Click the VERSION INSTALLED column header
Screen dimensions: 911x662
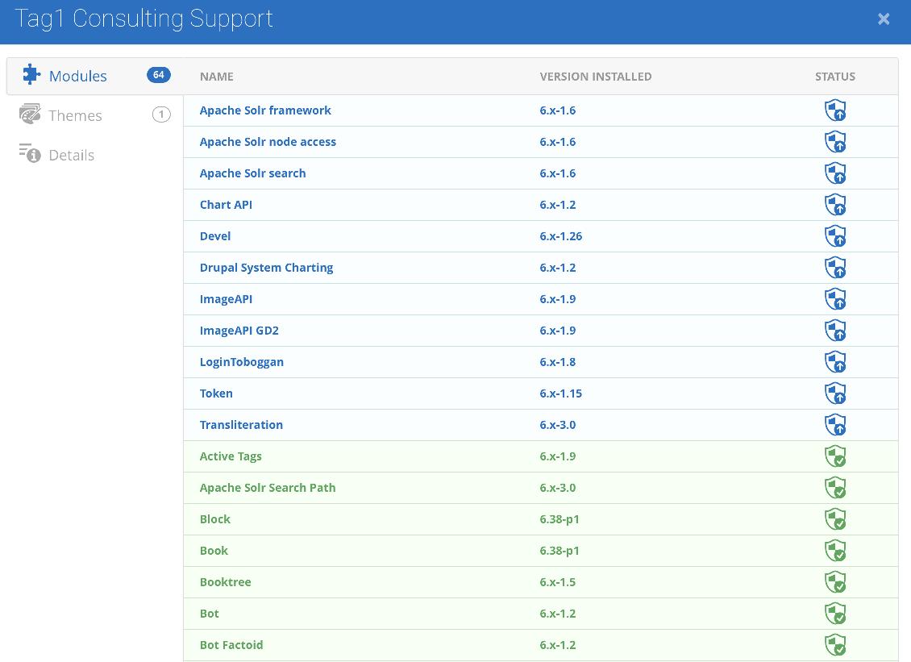click(x=596, y=76)
